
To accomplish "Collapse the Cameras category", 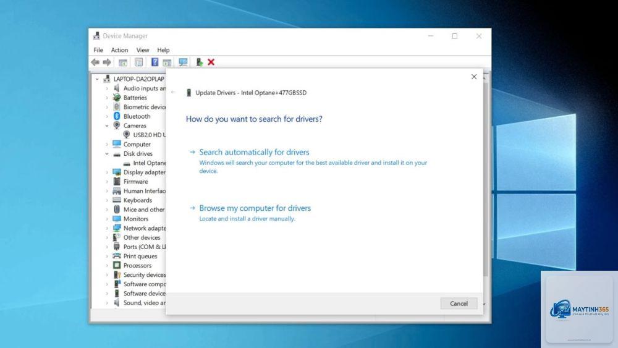I will [x=107, y=125].
